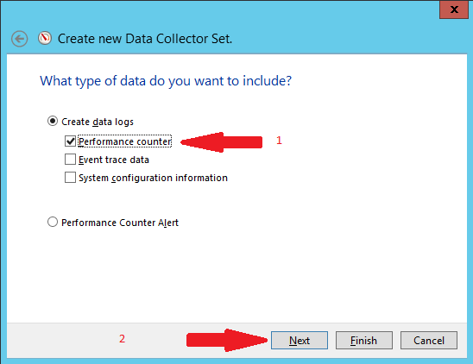Image resolution: width=473 pixels, height=364 pixels.
Task: Uncheck the Performance counter checkbox
Action: pos(70,141)
